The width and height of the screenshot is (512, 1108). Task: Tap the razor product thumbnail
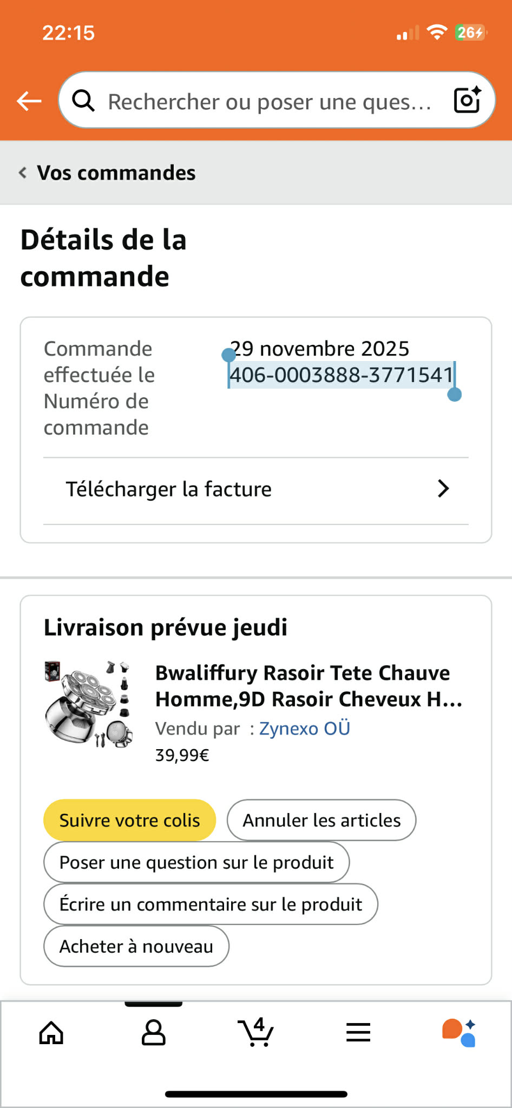point(89,704)
